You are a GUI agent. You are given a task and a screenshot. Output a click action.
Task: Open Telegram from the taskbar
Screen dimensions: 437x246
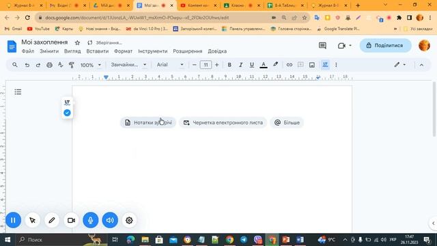pos(244,240)
